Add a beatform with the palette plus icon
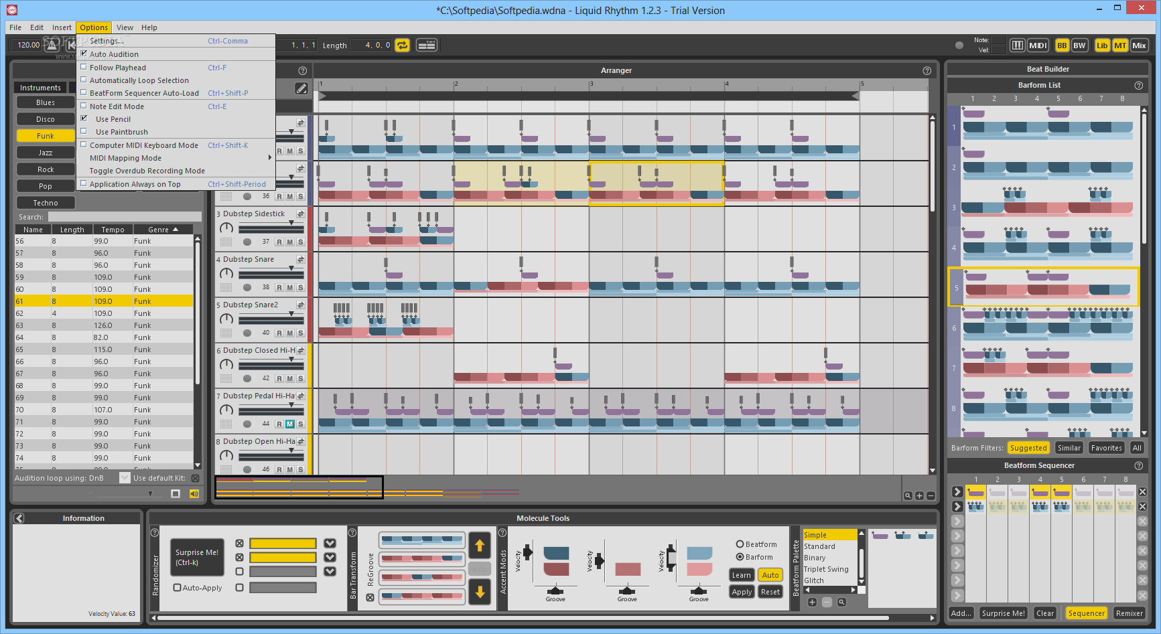The image size is (1161, 634). tap(812, 602)
